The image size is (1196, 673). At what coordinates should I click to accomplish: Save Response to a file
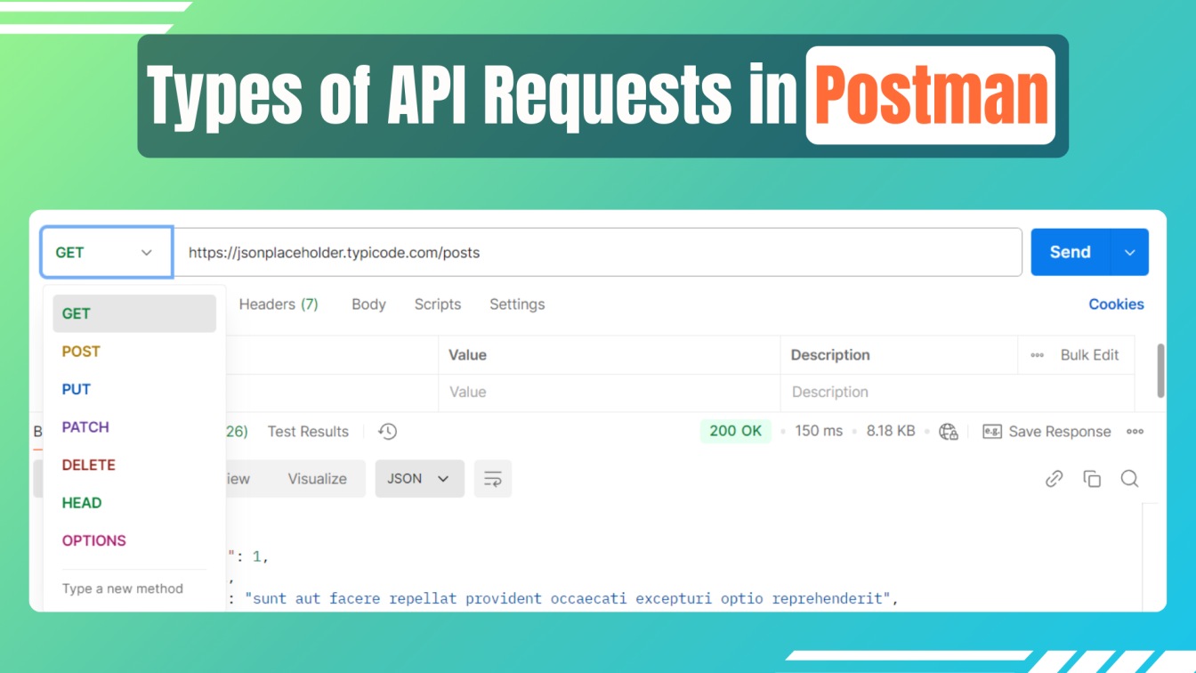(x=1046, y=432)
